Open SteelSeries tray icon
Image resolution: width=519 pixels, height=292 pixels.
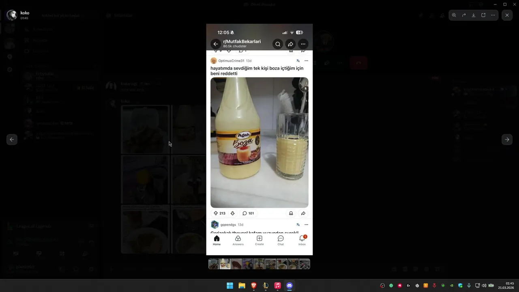coord(417,286)
